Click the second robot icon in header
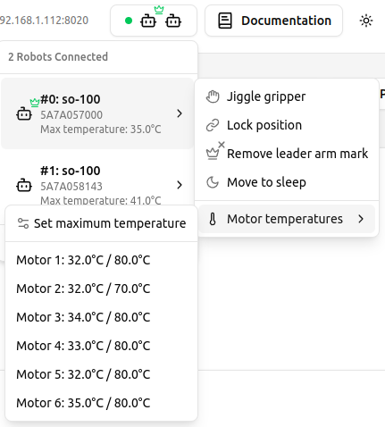Image resolution: width=385 pixels, height=427 pixels. (x=173, y=21)
